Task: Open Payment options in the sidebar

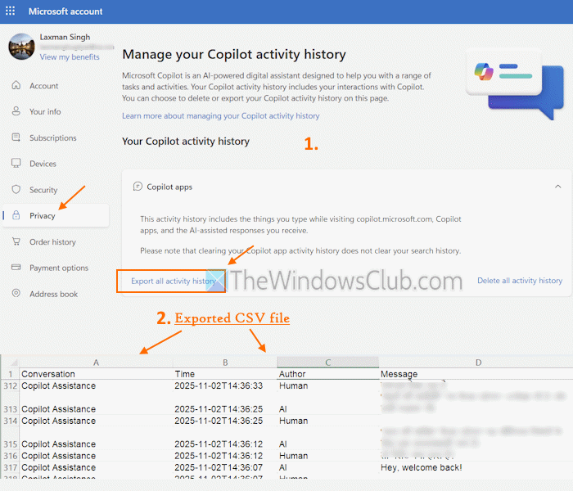Action: coord(59,268)
